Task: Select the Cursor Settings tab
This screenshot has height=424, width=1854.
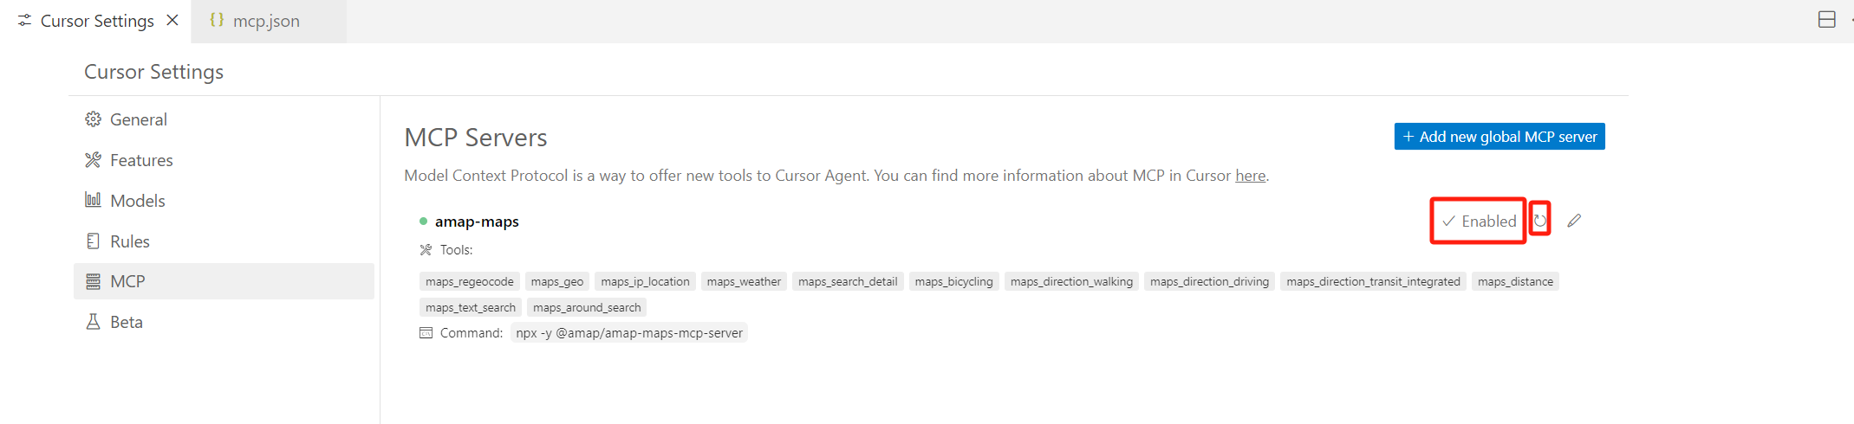Action: coord(96,21)
